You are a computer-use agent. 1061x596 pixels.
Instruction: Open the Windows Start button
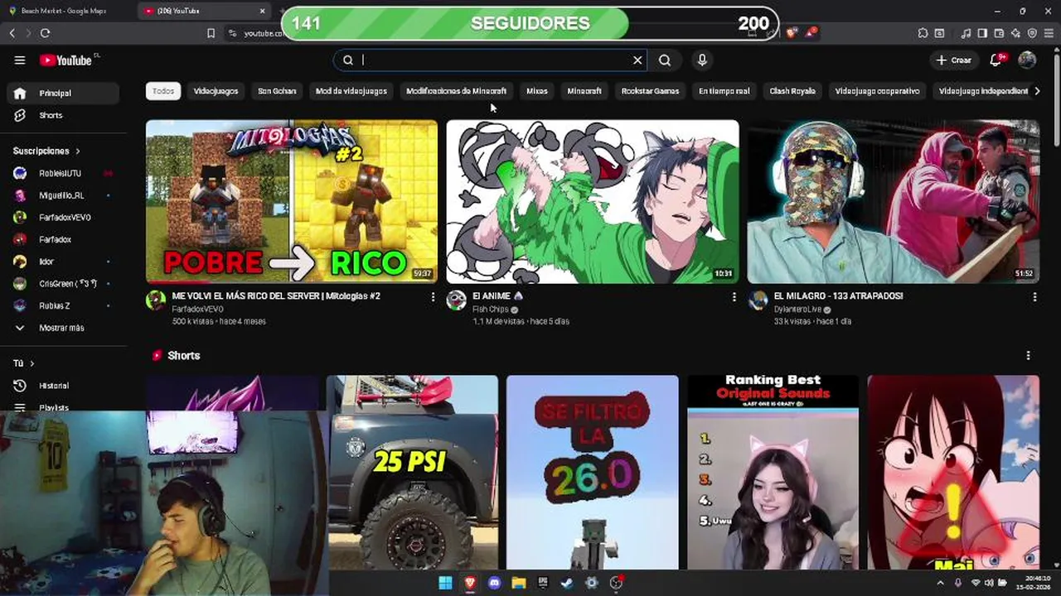pyautogui.click(x=445, y=583)
